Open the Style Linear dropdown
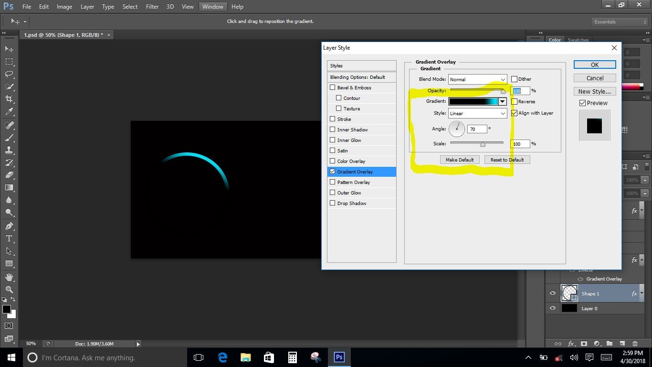Viewport: 652px width, 367px height. click(x=477, y=113)
